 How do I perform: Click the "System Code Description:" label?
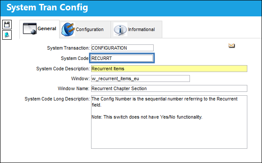tap(63, 69)
